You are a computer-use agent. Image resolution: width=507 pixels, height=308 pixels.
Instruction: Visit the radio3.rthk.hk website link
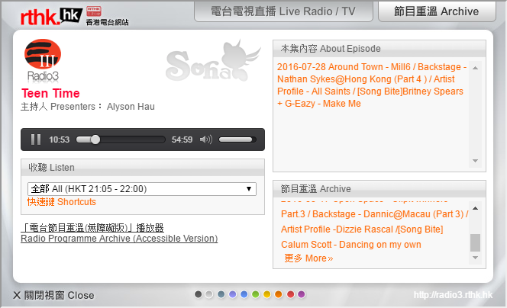[x=454, y=295]
